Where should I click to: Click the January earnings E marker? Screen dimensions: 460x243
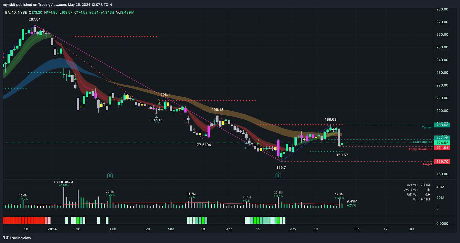pyautogui.click(x=110, y=175)
